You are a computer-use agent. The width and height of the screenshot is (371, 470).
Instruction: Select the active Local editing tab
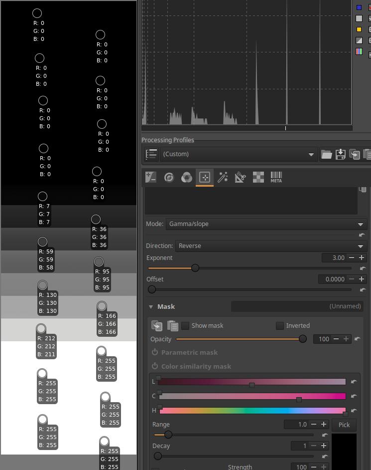point(204,177)
